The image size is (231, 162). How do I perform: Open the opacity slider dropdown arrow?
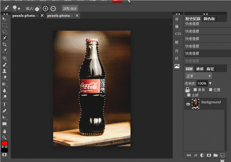tap(210, 83)
